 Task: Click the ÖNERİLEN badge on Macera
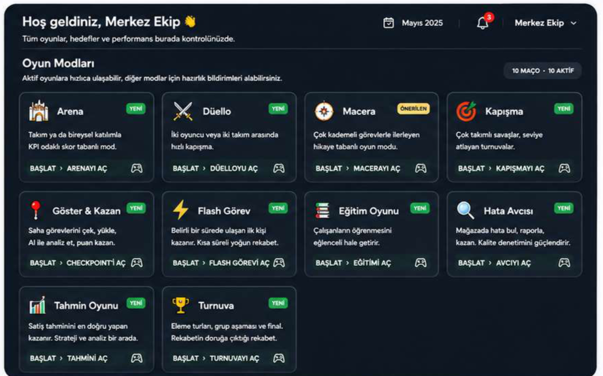tap(413, 109)
